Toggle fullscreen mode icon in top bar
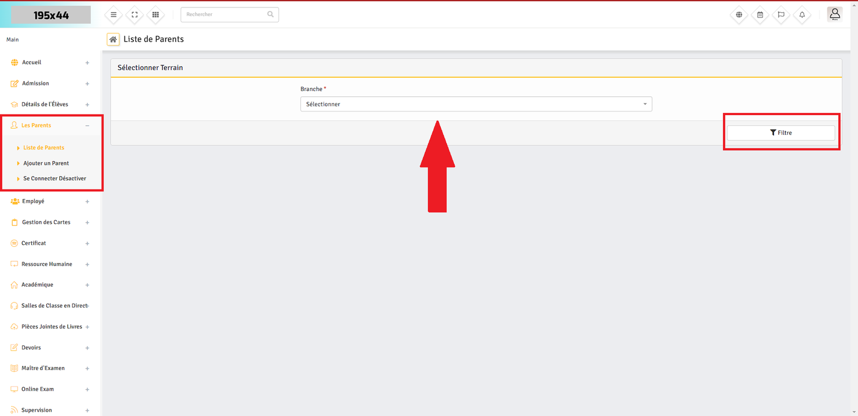858x416 pixels. [135, 15]
